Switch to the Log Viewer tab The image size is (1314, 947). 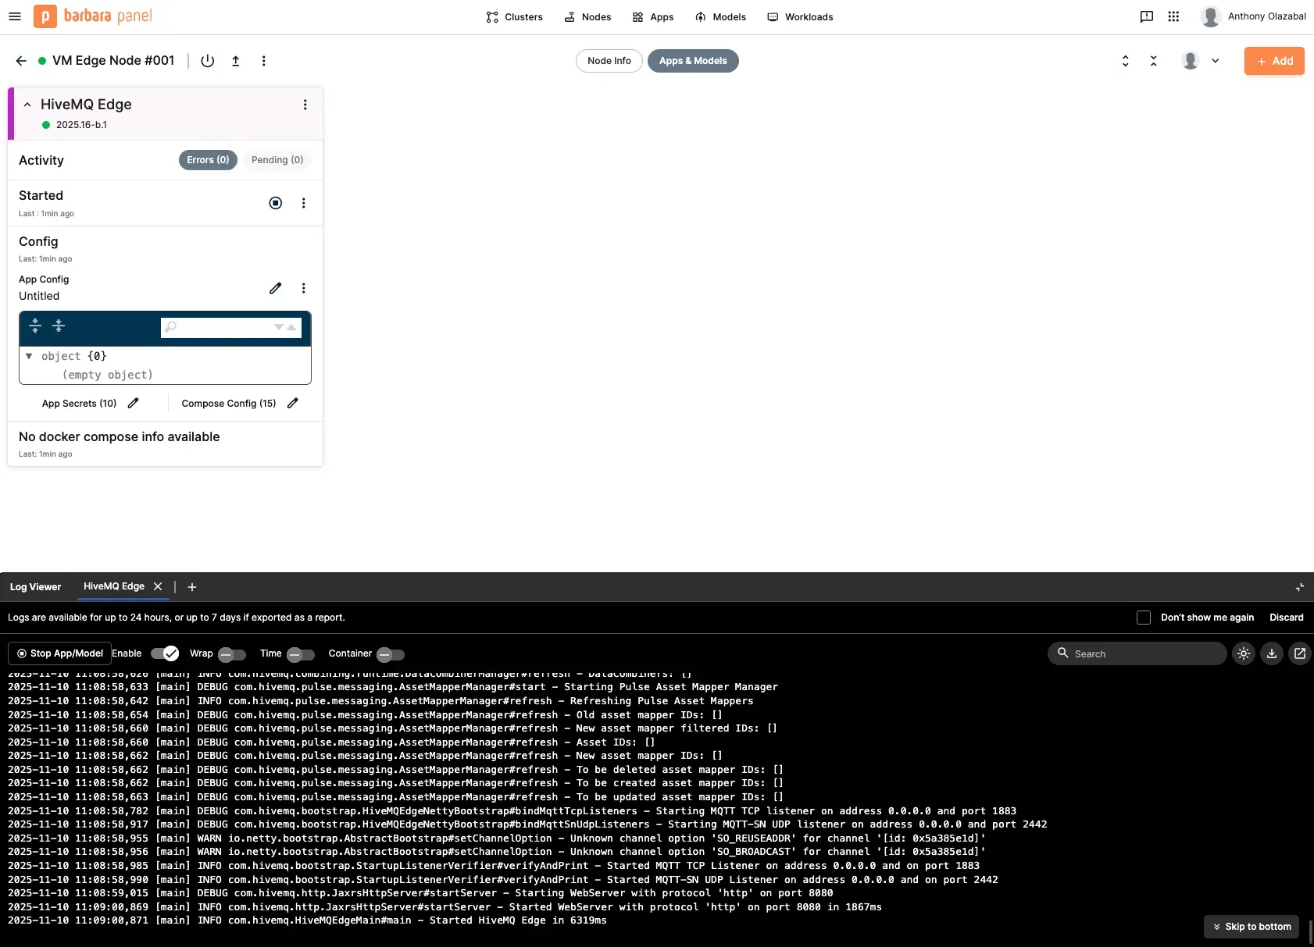pos(35,586)
